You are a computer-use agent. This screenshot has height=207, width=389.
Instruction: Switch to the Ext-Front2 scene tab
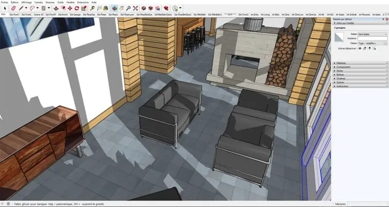point(244,15)
